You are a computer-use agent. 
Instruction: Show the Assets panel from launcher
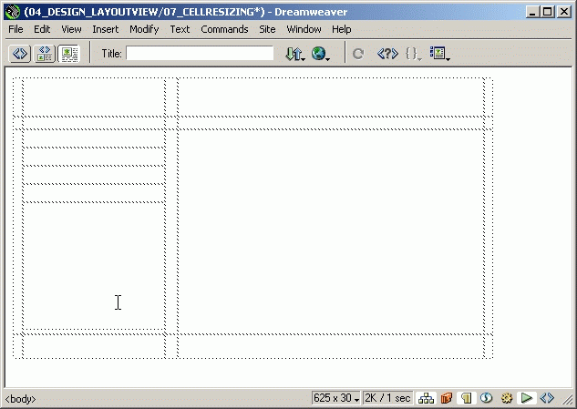(x=447, y=398)
